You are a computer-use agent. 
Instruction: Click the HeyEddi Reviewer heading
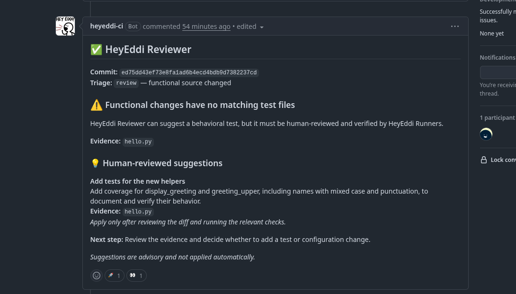click(148, 49)
